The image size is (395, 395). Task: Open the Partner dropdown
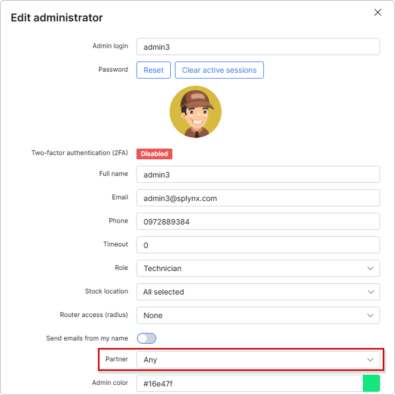coord(257,360)
